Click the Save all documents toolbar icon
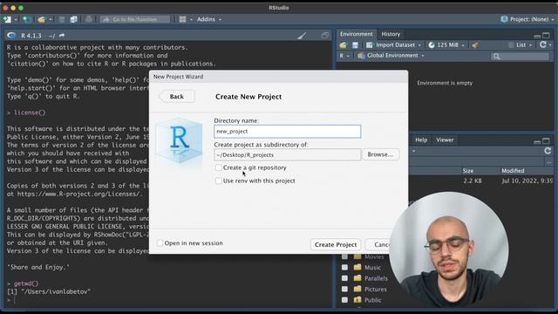This screenshot has width=558, height=314. point(73,19)
